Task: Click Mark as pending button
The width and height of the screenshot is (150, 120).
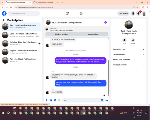Action: 61,34
